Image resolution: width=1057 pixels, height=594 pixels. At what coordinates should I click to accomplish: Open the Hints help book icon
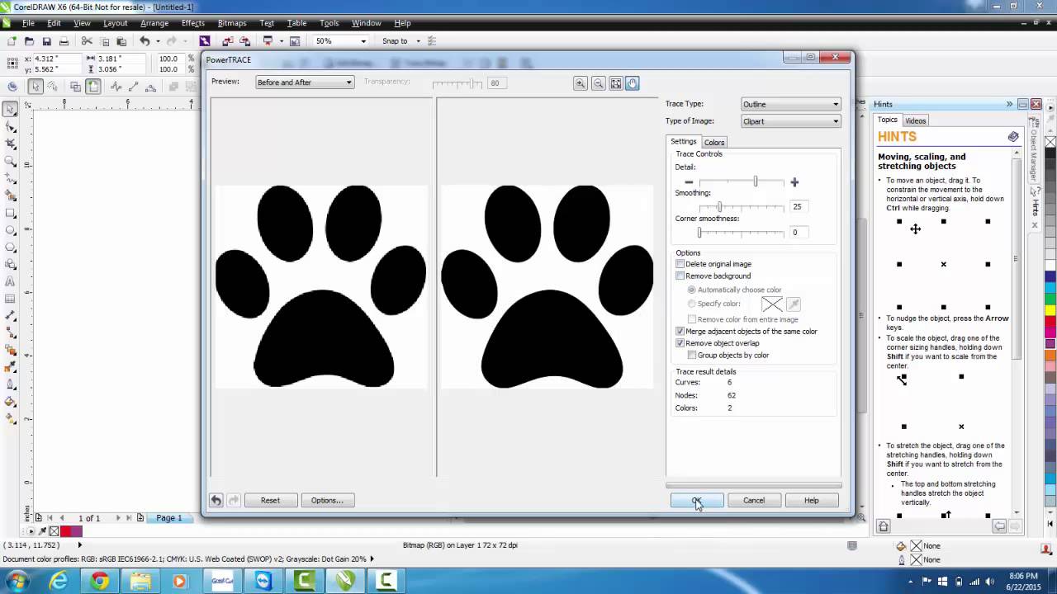click(x=1013, y=137)
